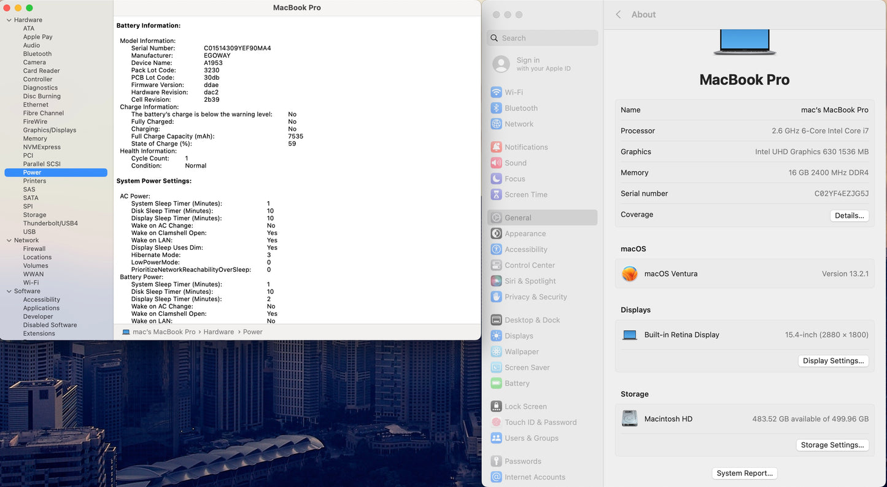The width and height of the screenshot is (887, 487).
Task: Open the Privacy & Security settings pane
Action: (x=535, y=297)
